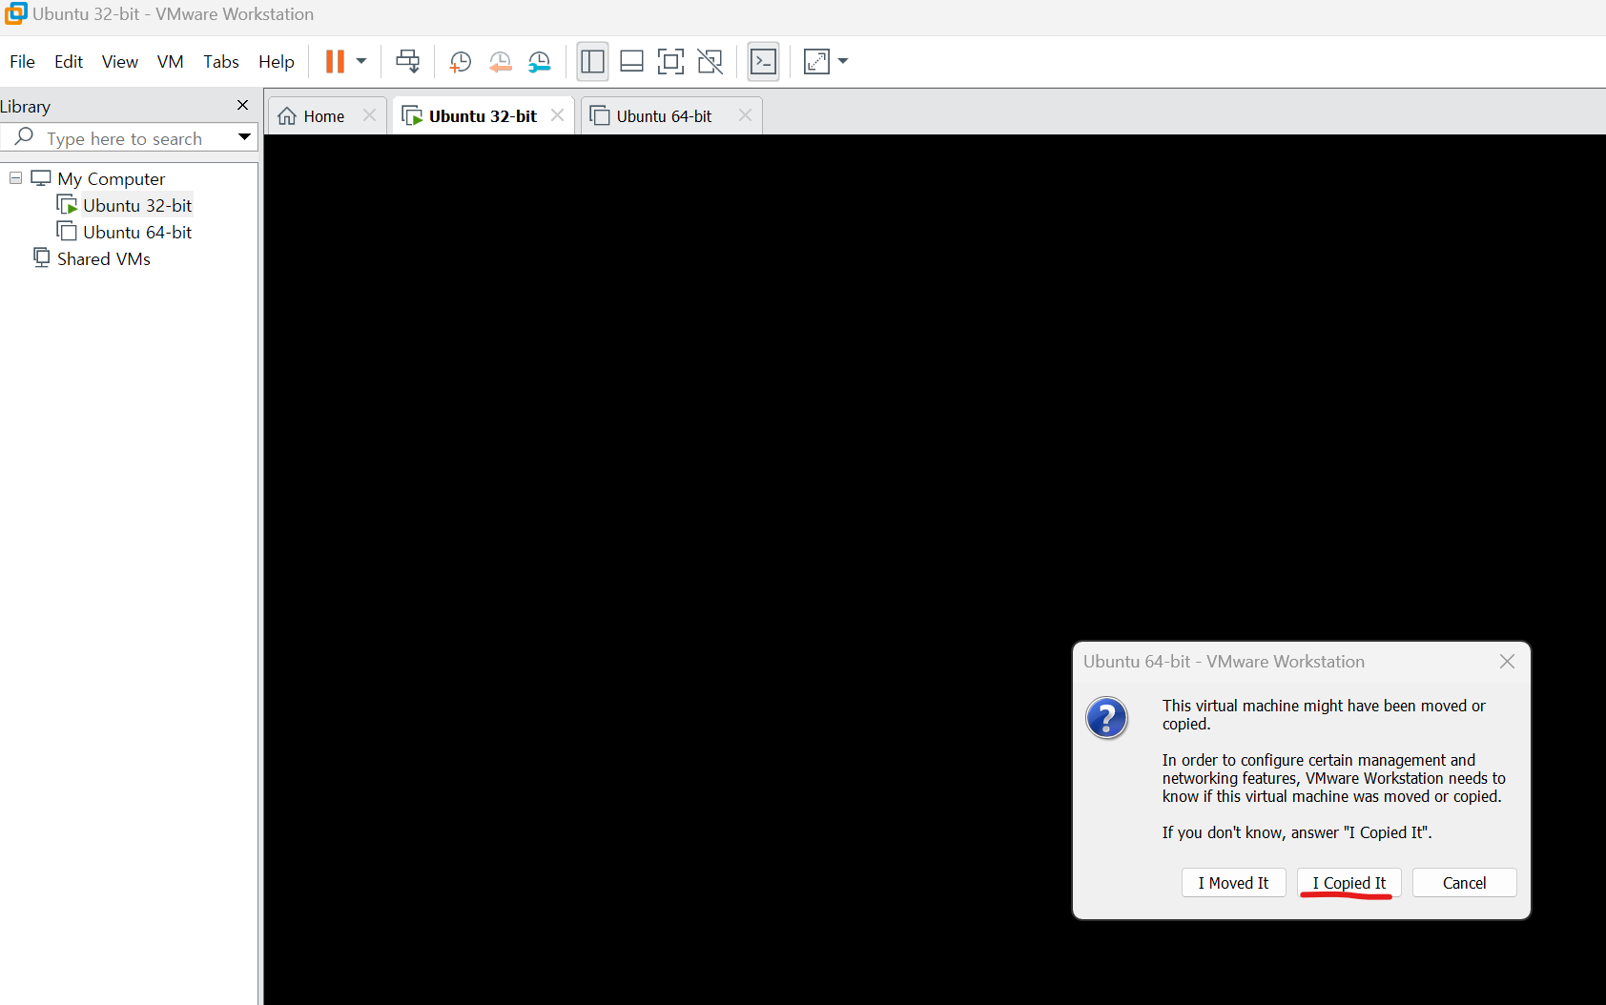Switch to the Home tab

[324, 116]
